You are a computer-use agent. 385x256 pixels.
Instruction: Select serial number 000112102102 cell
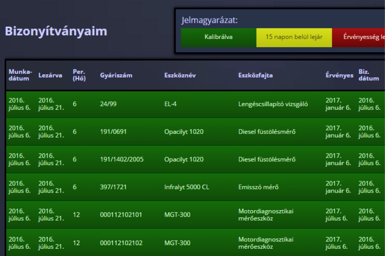coord(121,243)
